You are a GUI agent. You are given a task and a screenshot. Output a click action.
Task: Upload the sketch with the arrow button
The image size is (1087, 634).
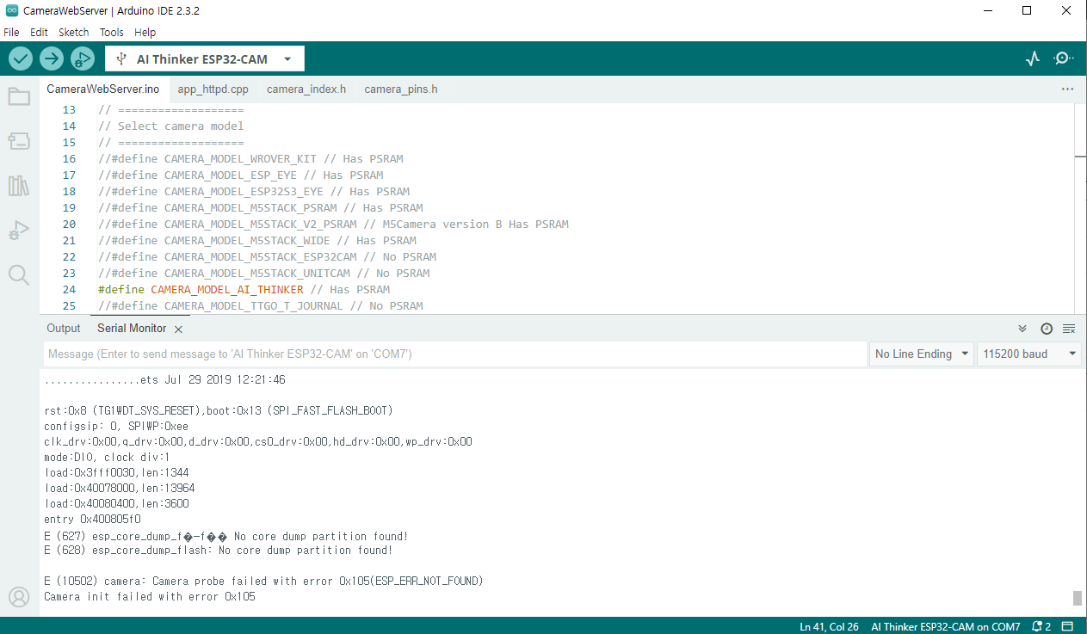[52, 58]
